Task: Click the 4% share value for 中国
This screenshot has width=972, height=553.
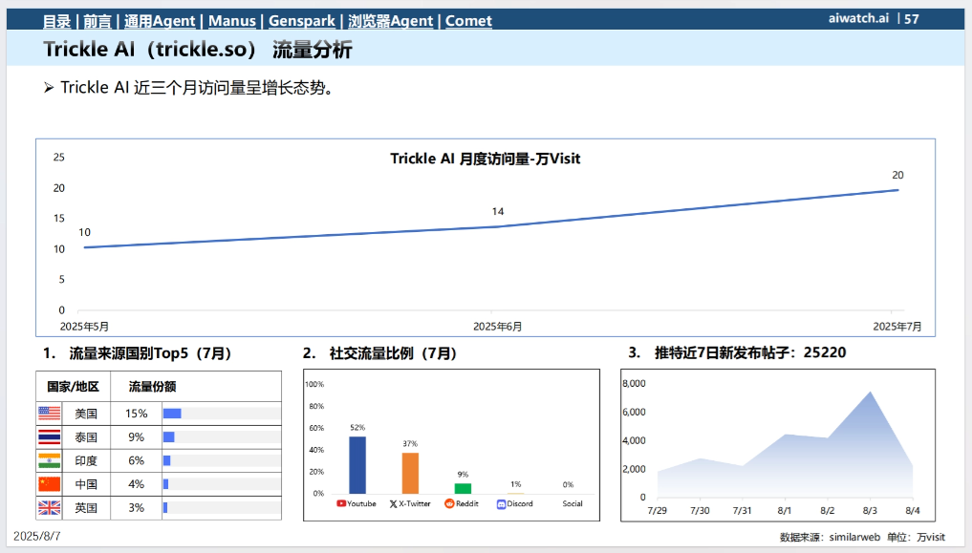Action: click(137, 484)
